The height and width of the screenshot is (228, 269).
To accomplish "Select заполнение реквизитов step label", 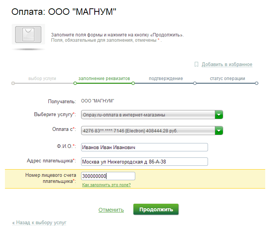I will click(104, 79).
